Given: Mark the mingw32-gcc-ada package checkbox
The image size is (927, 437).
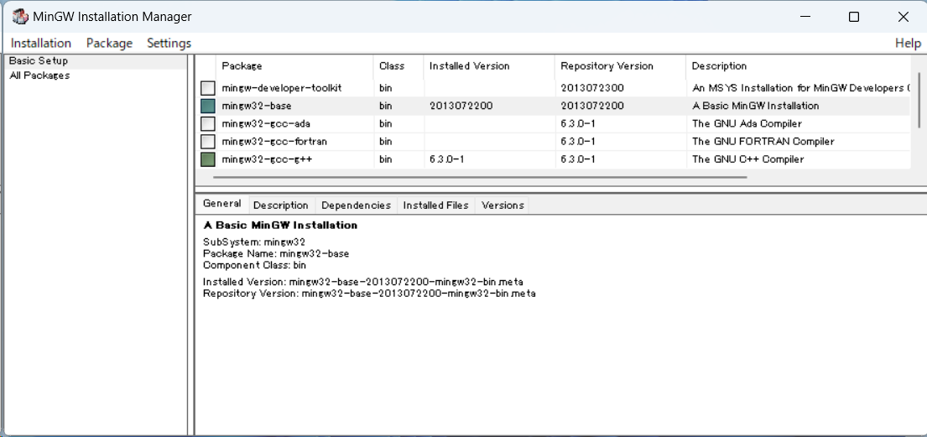Looking at the screenshot, I should click(x=207, y=124).
